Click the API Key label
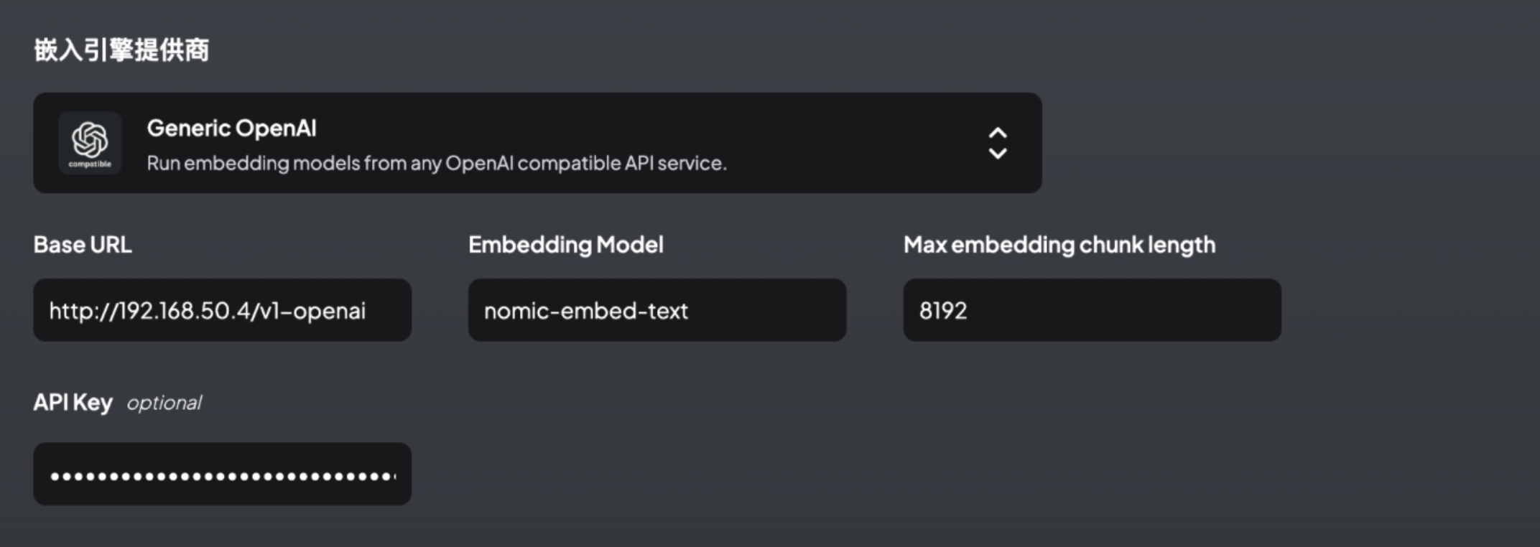The width and height of the screenshot is (1540, 547). click(73, 402)
